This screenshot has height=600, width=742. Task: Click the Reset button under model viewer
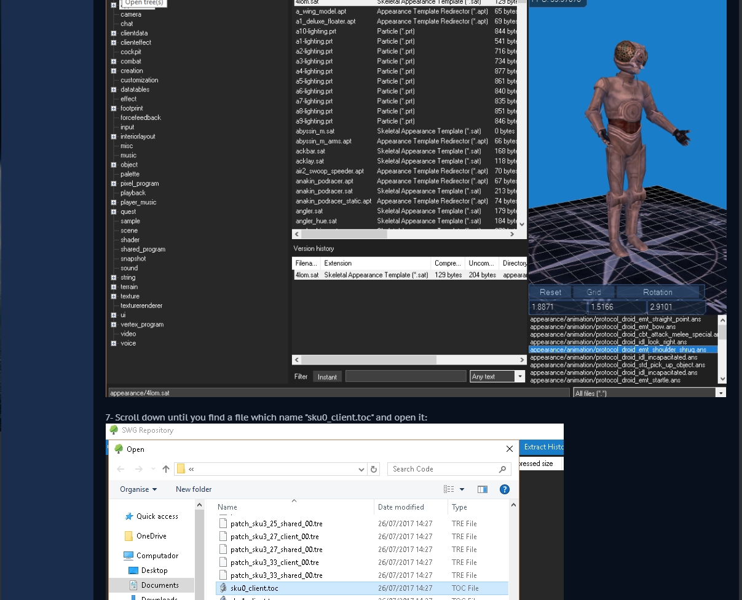550,292
